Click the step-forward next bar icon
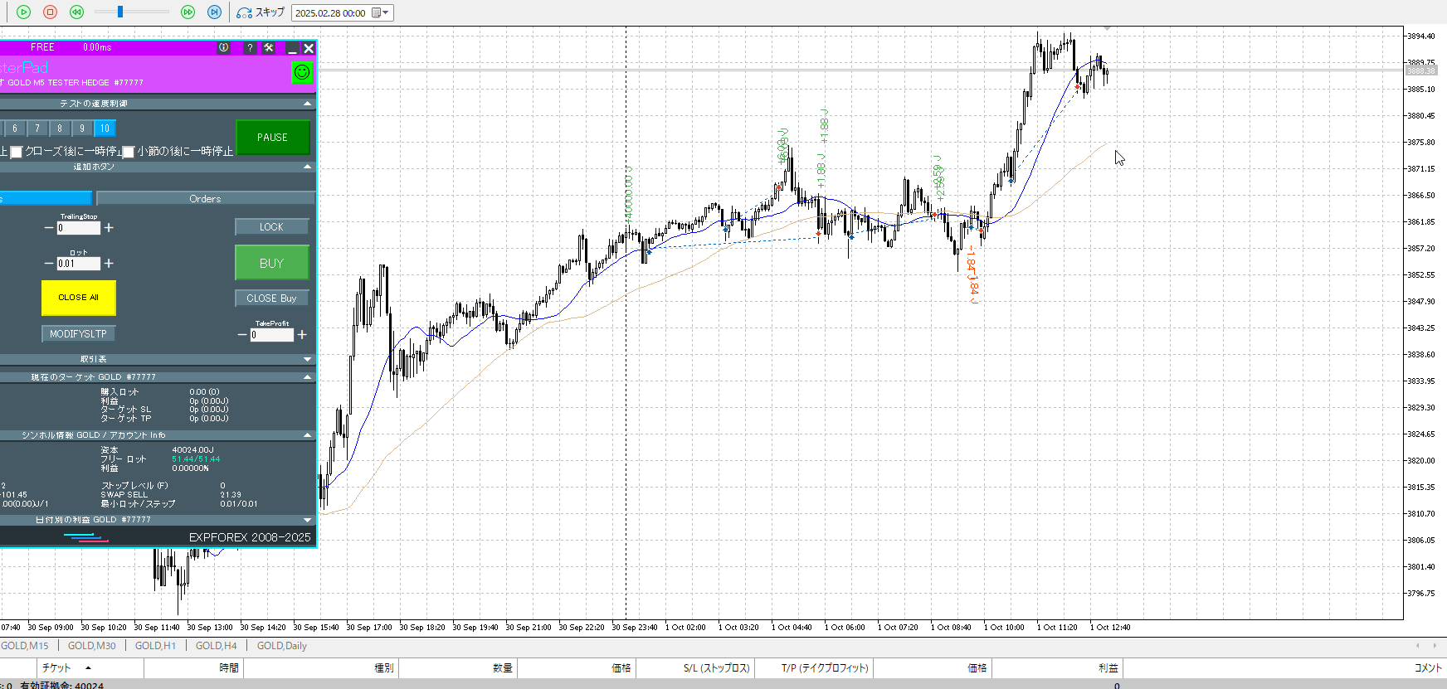 click(x=214, y=12)
